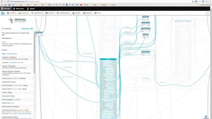Screen dimensions: 212x119
Task: Open the Configuration admin menu
Action: point(63,13)
